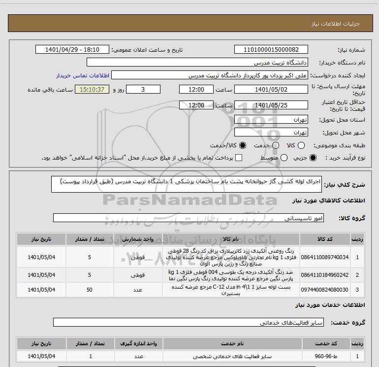379x367 pixels.
Task: Click the شماره نیاز field 1101000015000082
Action: 271,49
